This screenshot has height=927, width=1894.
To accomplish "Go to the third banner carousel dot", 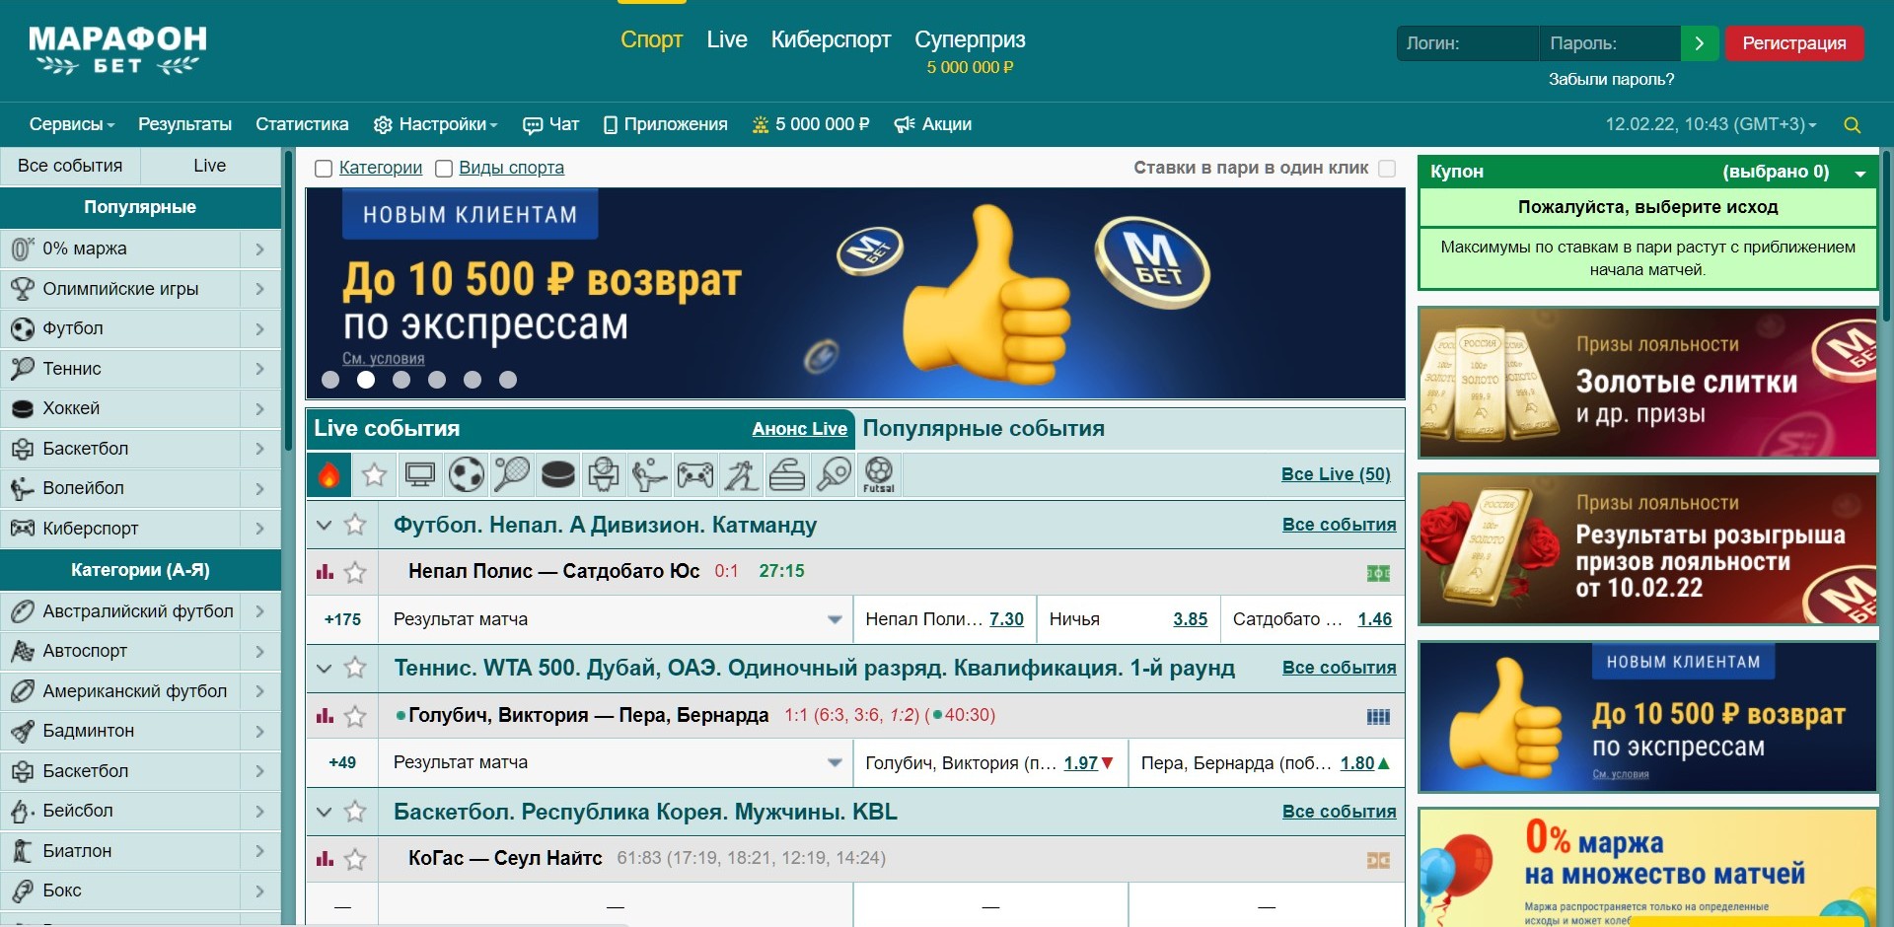I will tap(401, 380).
